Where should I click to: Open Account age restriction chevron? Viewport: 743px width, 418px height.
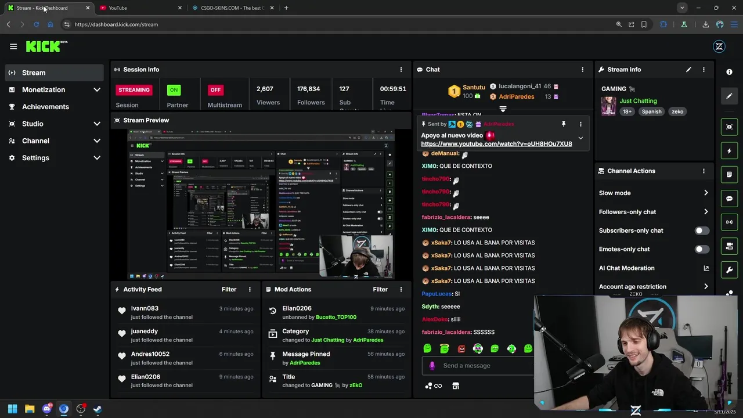pyautogui.click(x=706, y=287)
